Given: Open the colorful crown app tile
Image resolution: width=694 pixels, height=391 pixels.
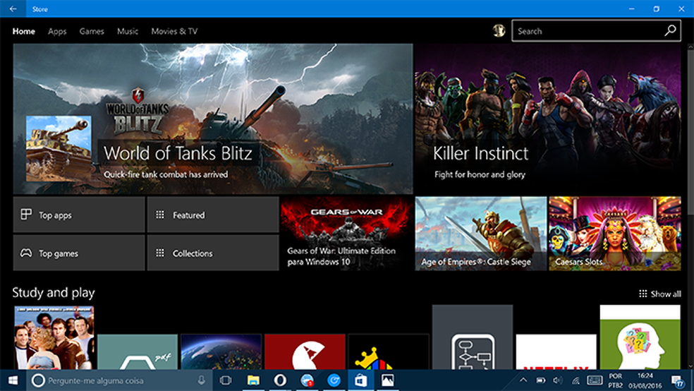Looking at the screenshot, I should pos(389,352).
